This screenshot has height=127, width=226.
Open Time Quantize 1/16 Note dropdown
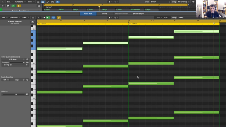click(13, 59)
